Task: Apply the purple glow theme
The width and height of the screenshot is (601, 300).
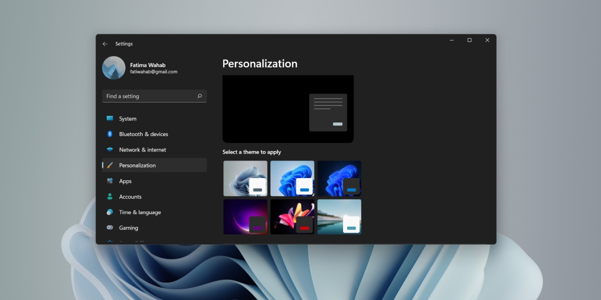Action: click(x=245, y=217)
